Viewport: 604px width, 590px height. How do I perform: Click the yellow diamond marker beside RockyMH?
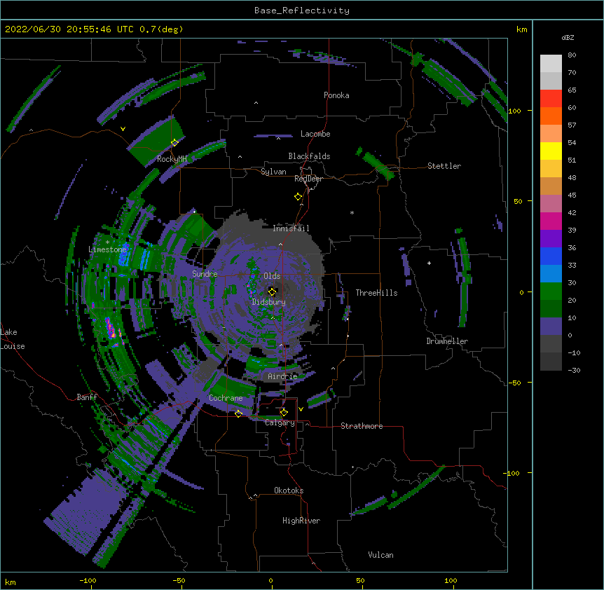click(174, 143)
